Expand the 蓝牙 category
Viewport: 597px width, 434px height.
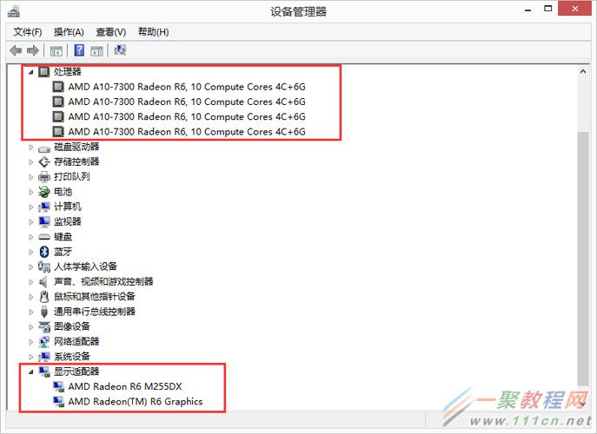(31, 252)
